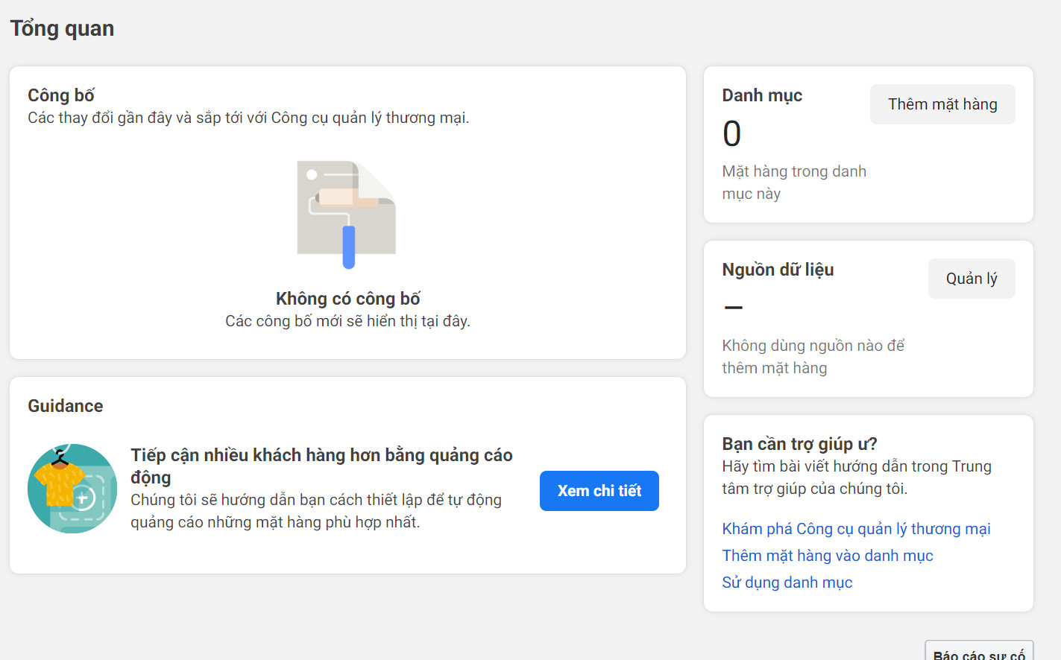The width and height of the screenshot is (1061, 660).
Task: Click the blue "Xem chi tiết" button
Action: point(599,491)
